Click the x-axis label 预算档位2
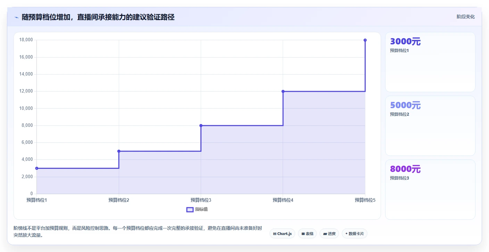Screen dimensions: 489x252 click(x=119, y=200)
